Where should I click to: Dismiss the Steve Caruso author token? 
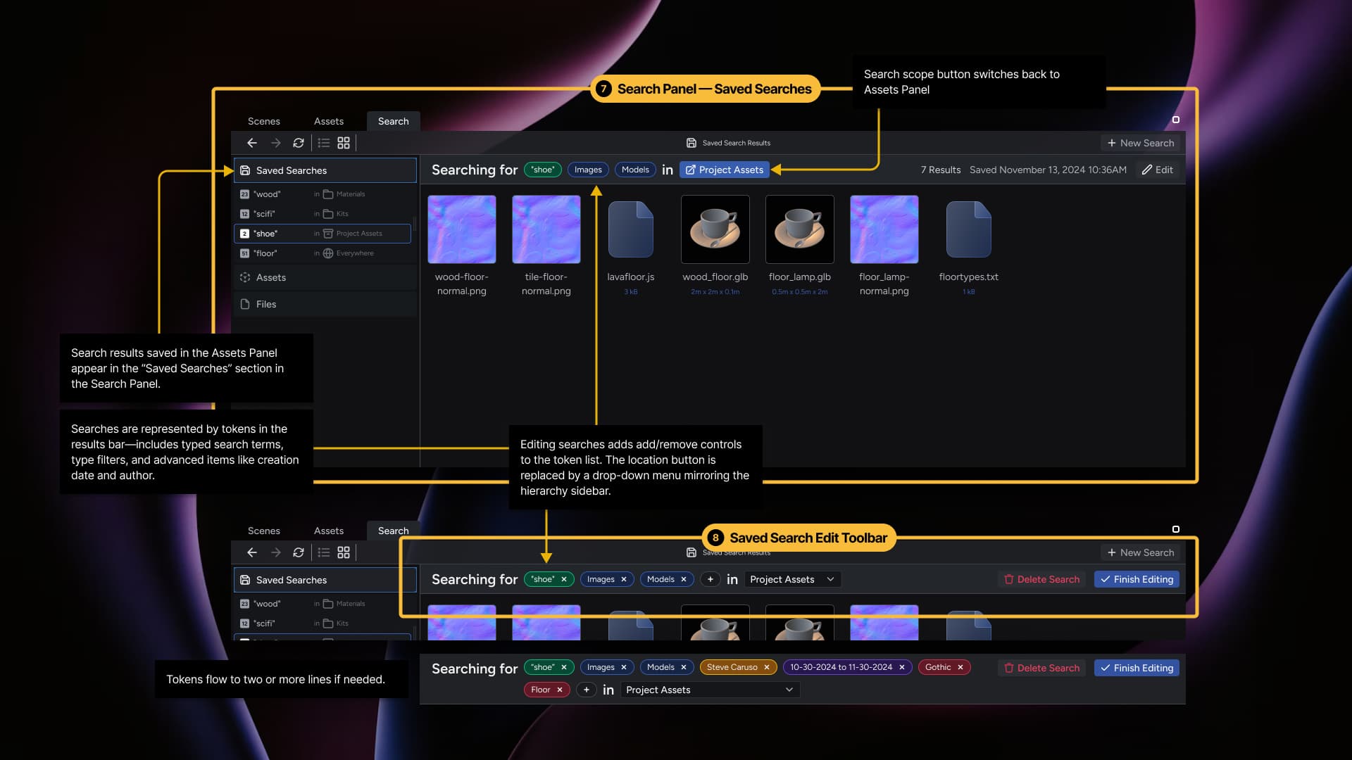[x=767, y=667]
